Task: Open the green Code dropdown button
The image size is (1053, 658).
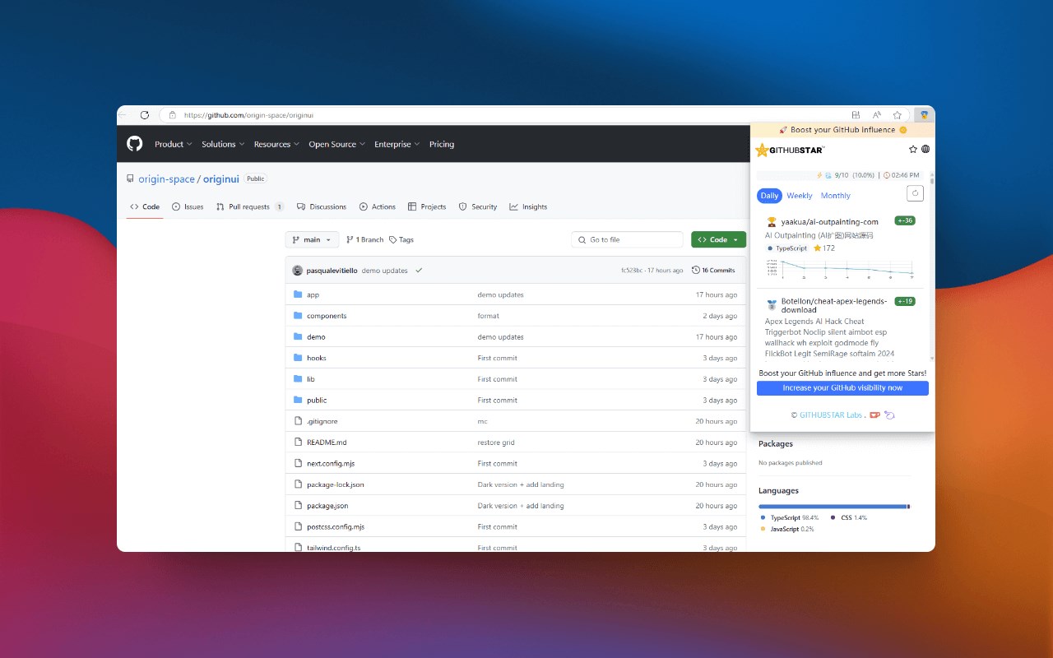Action: 718,239
